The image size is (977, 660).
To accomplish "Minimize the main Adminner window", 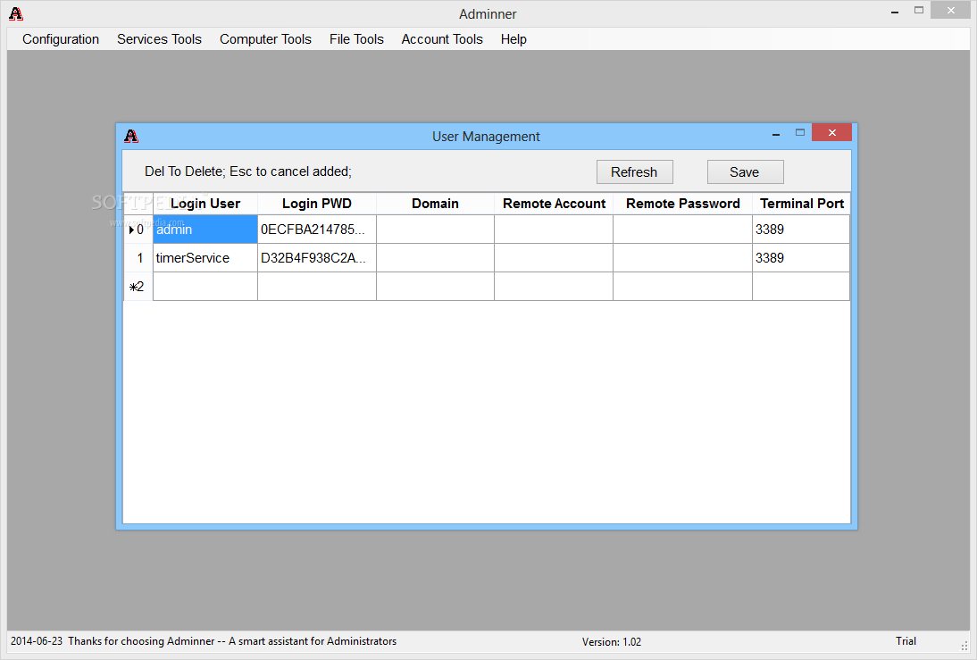I will (x=895, y=12).
